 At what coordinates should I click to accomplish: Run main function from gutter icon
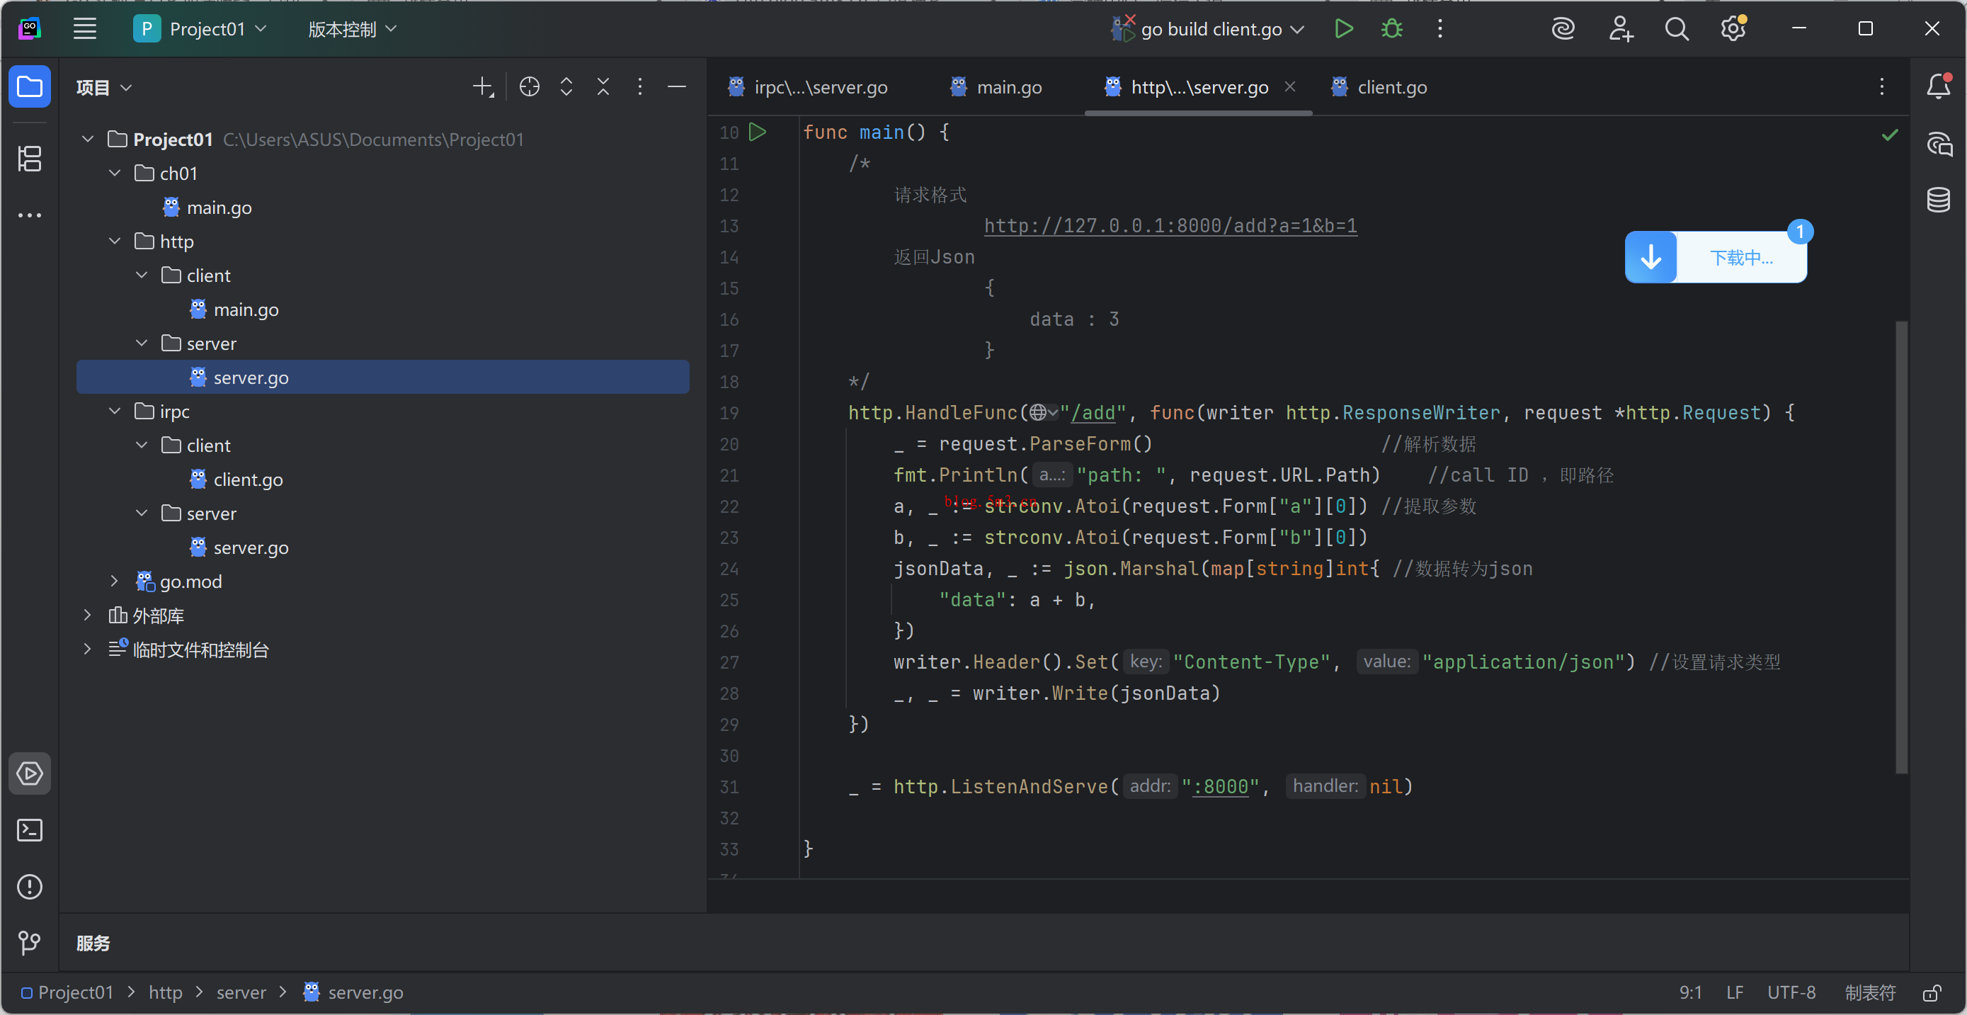point(757,132)
